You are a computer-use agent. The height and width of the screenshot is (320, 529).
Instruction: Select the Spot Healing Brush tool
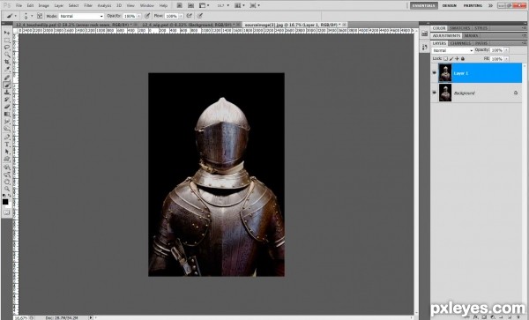tap(7, 78)
